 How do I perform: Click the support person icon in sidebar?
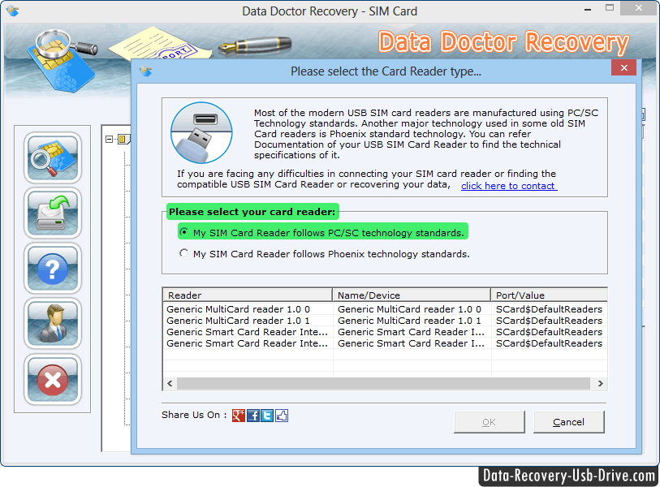tap(53, 323)
